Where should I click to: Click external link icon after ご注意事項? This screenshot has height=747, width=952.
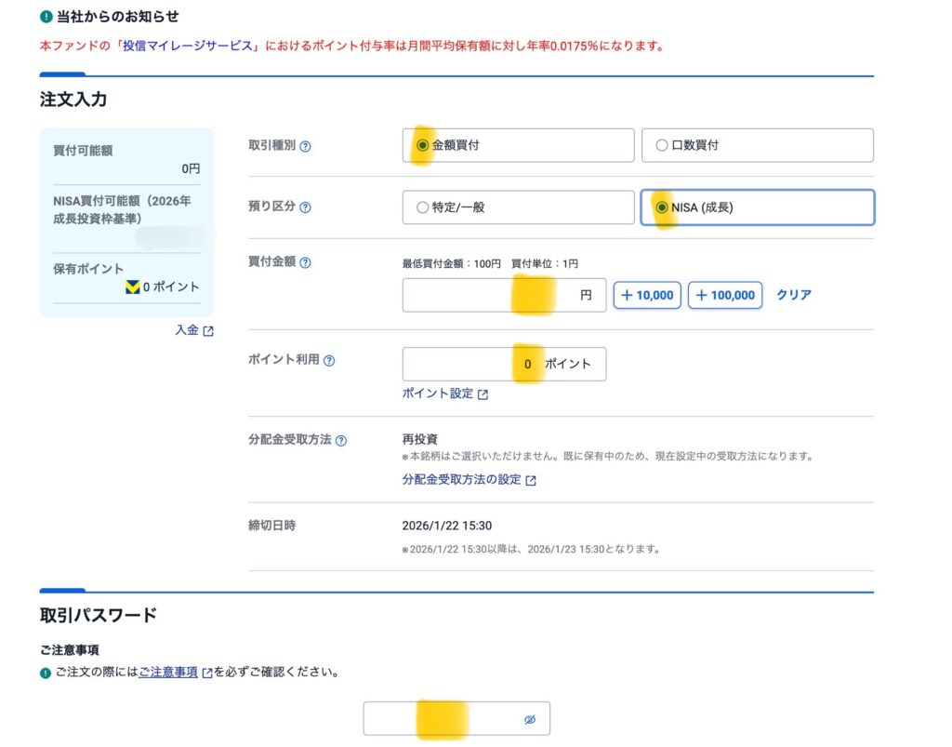point(207,673)
